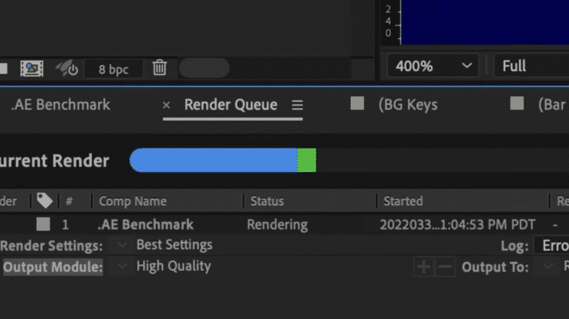569x319 pixels.
Task: Switch to the .AE Benchmark tab
Action: pos(60,104)
